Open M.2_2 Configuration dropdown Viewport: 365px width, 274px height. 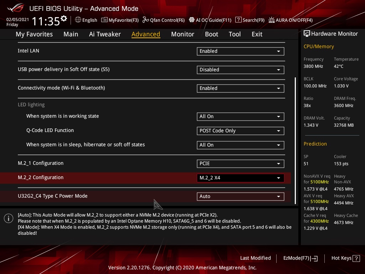point(241,178)
